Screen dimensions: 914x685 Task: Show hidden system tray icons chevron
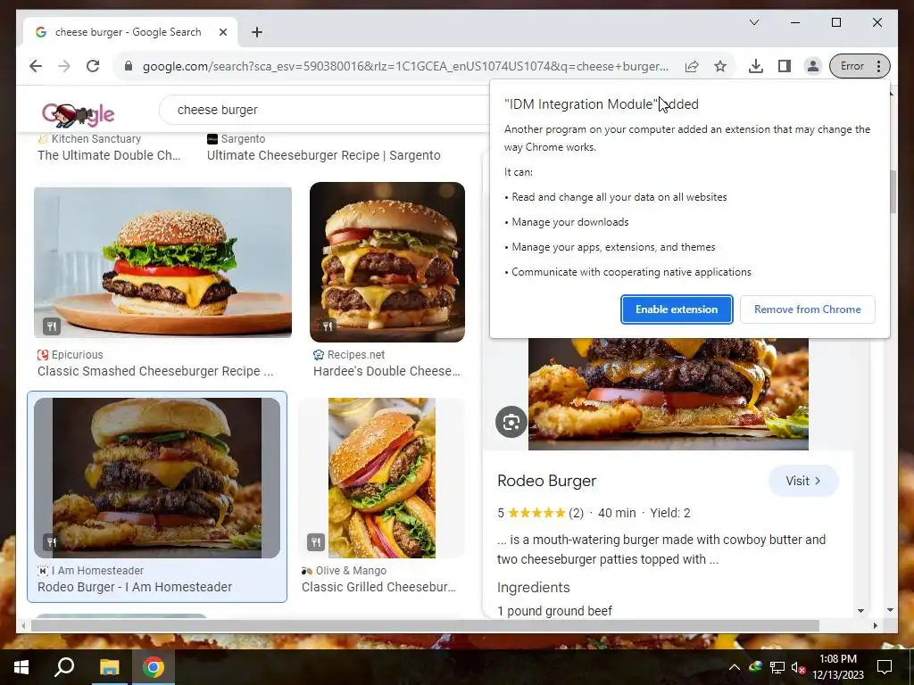735,667
